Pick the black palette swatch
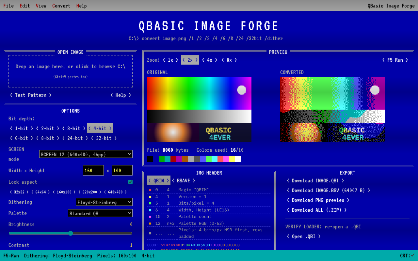Screen dimensions: 418x261 [150, 159]
